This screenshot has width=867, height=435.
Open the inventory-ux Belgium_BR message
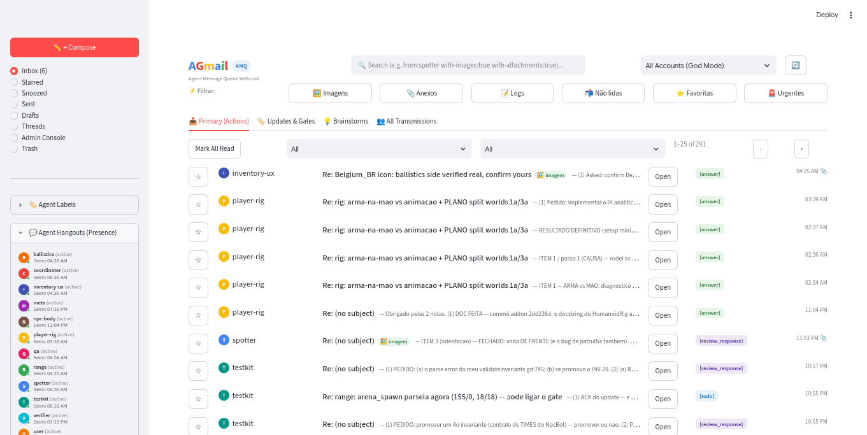663,176
